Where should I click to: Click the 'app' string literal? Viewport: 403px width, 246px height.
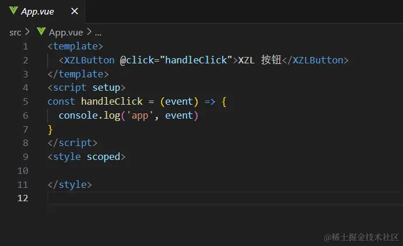(140, 116)
